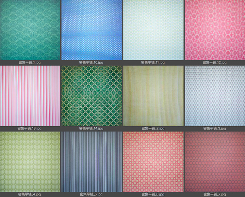Select the teal damask thumbnail 密集平铺_1.jpg

pos(30,30)
